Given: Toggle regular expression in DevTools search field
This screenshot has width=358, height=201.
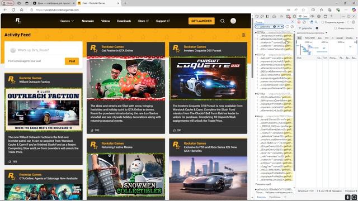Looking at the screenshot, I should pos(279,27).
